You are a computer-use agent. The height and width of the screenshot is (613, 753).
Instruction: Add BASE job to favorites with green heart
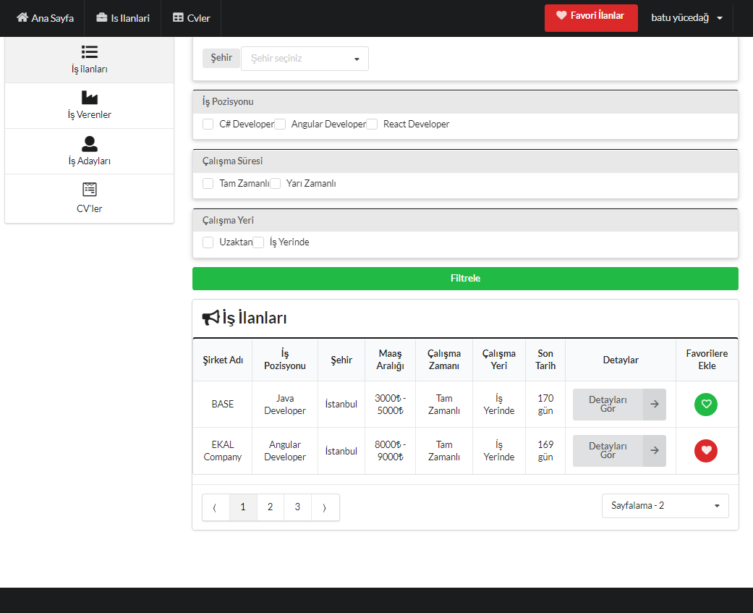tap(706, 404)
